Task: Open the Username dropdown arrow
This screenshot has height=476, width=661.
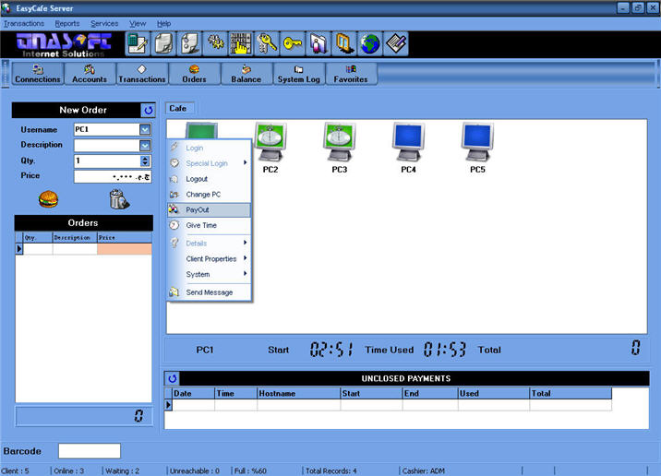Action: point(145,129)
